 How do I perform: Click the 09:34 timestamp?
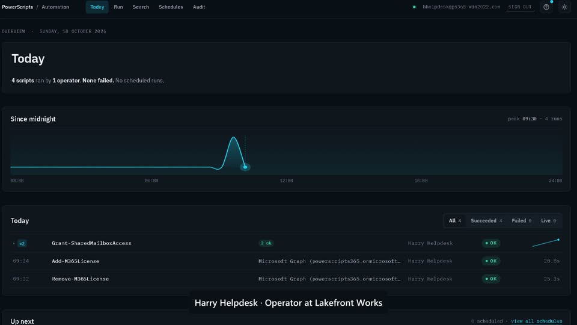[21, 261]
